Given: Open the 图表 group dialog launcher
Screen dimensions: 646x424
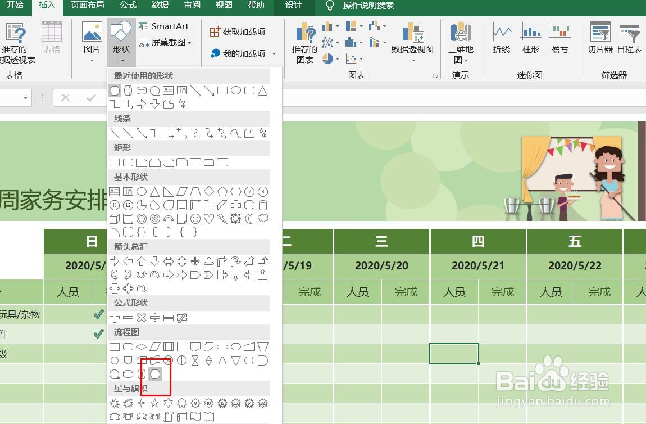Looking at the screenshot, I should (x=435, y=75).
